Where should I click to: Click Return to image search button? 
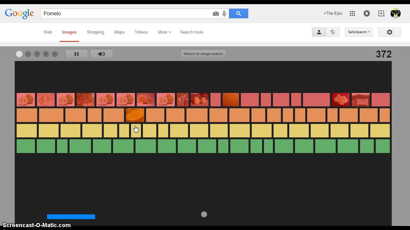pyautogui.click(x=203, y=54)
